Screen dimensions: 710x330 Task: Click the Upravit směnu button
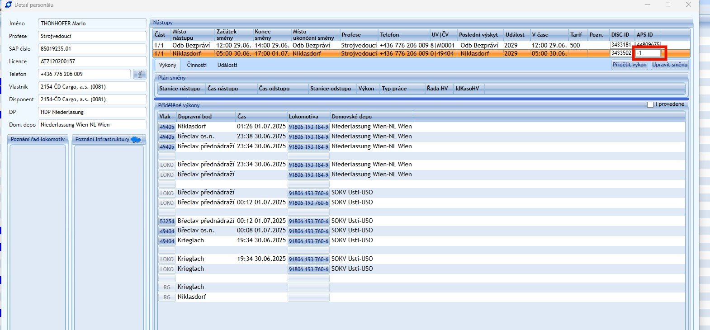tap(669, 65)
